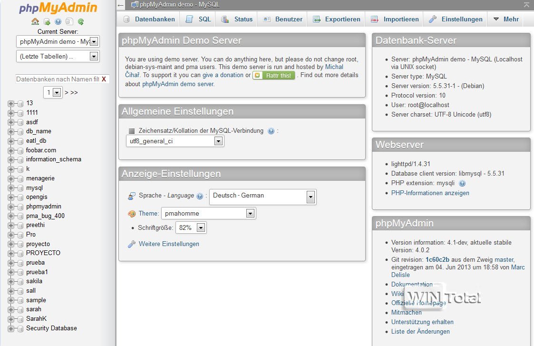
Task: Click PHP-Informationen anzeigen link
Action: point(430,193)
